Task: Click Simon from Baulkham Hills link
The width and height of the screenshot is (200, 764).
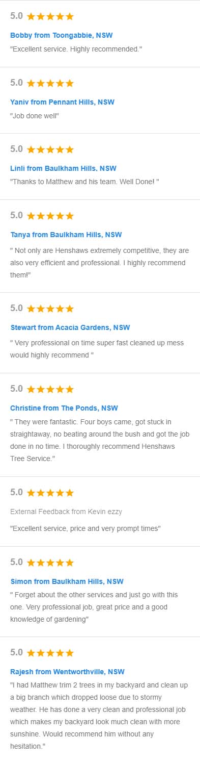Action: click(x=67, y=581)
